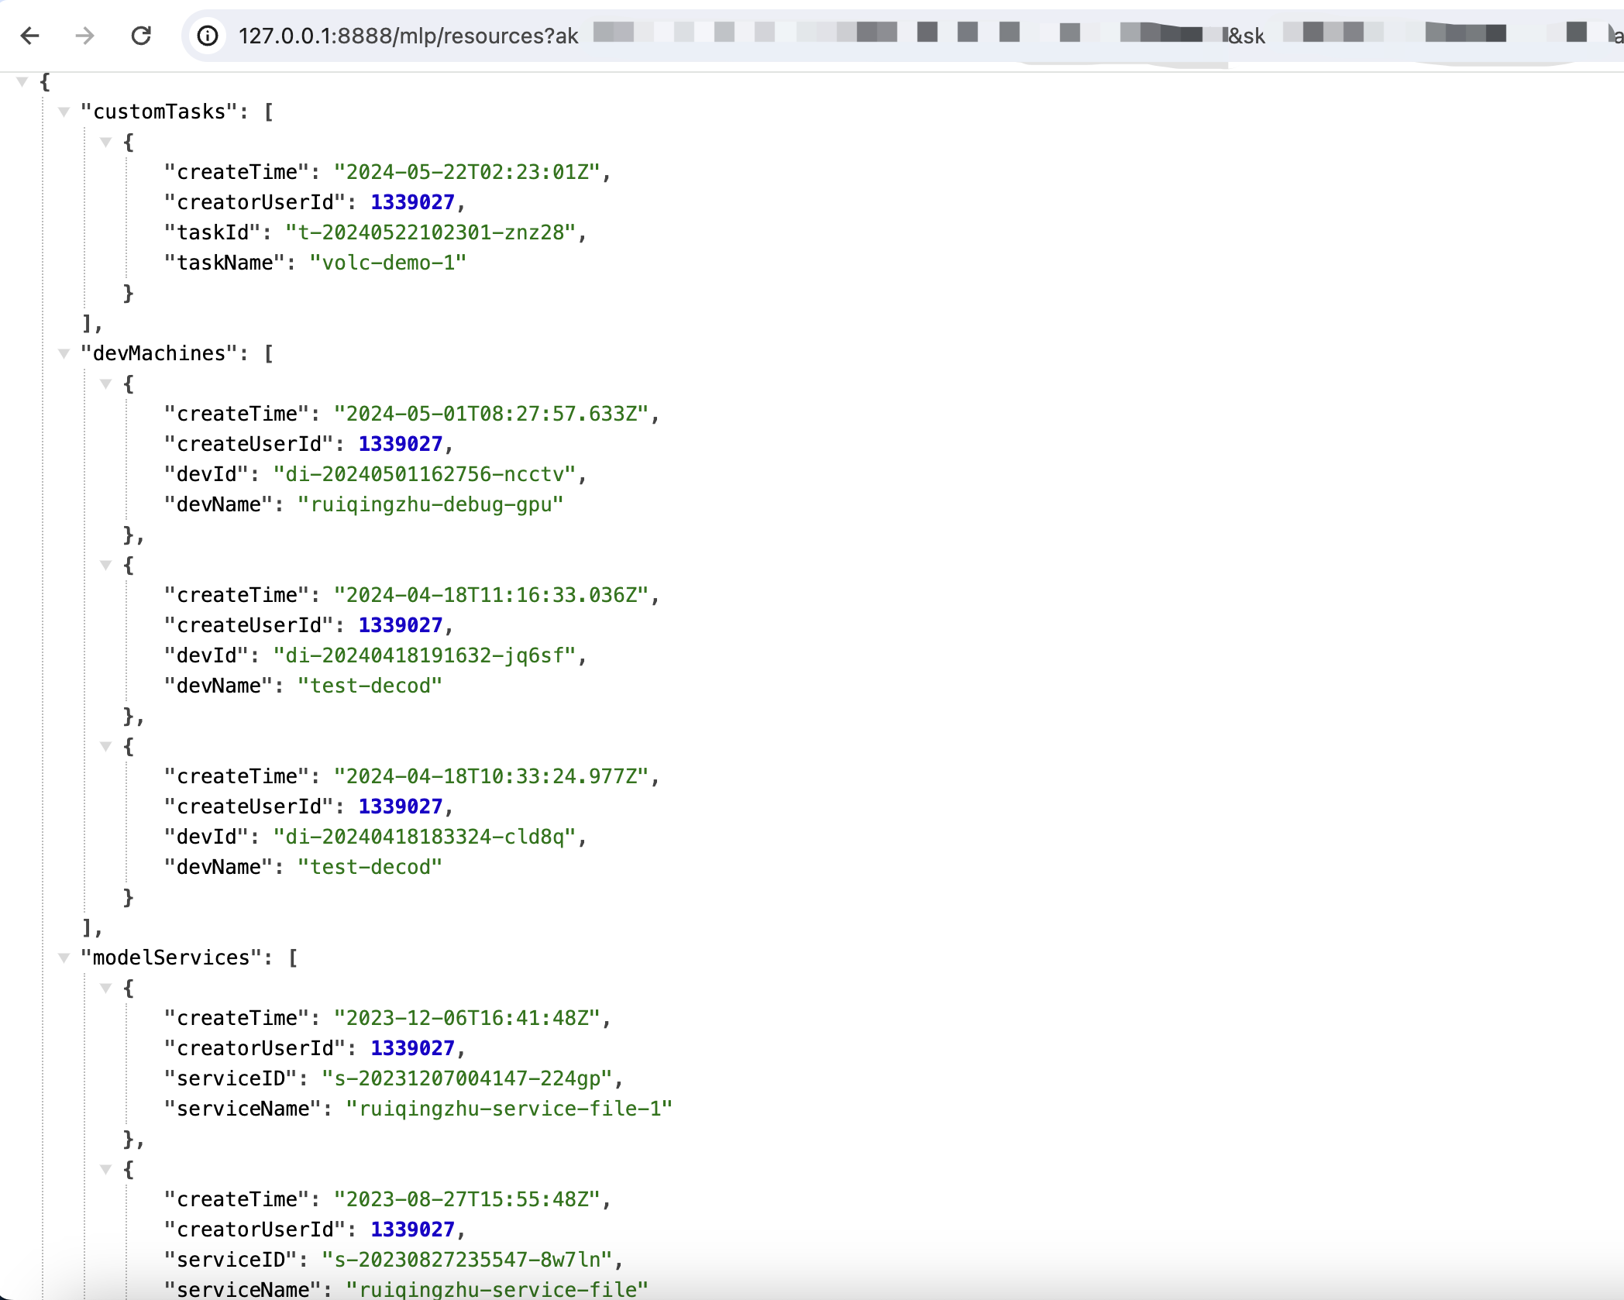This screenshot has width=1624, height=1300.
Task: Click creatorUserId 1339027 in ruiqingzhu-service-file-1 entry
Action: coord(412,1049)
